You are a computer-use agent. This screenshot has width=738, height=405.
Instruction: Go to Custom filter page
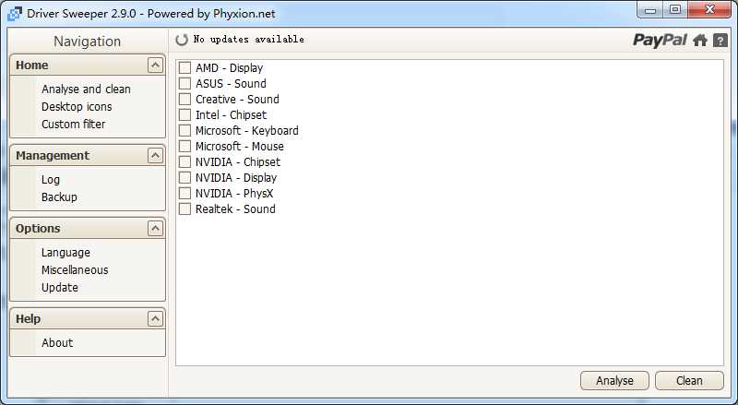coord(73,125)
